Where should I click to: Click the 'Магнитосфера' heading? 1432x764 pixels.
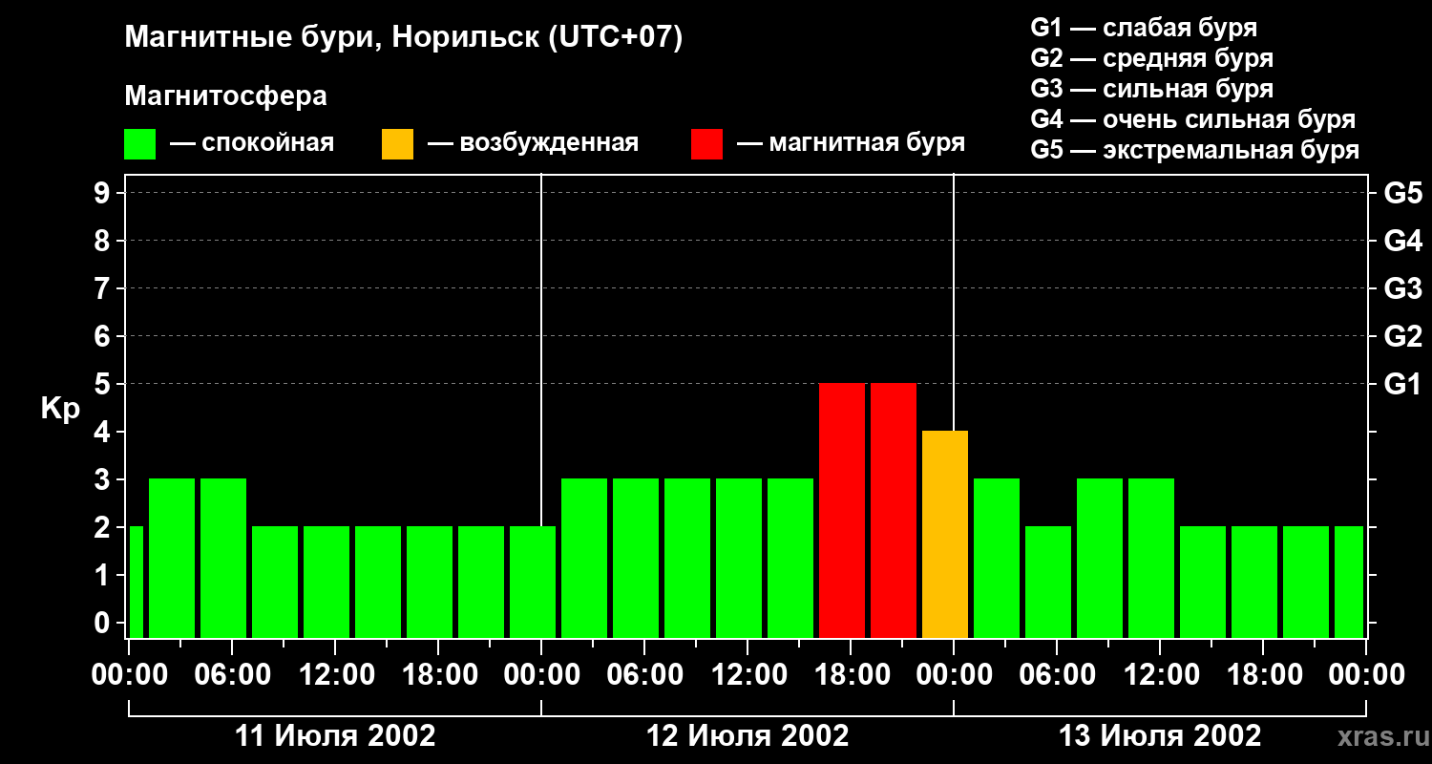point(225,96)
